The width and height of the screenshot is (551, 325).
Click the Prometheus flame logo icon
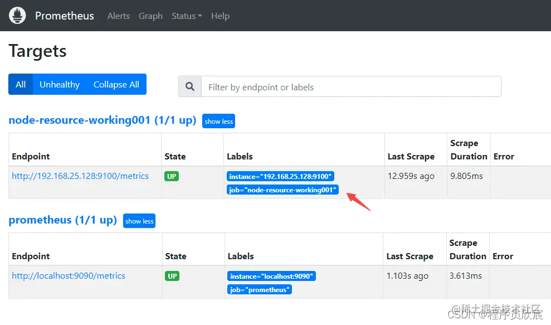[x=17, y=16]
